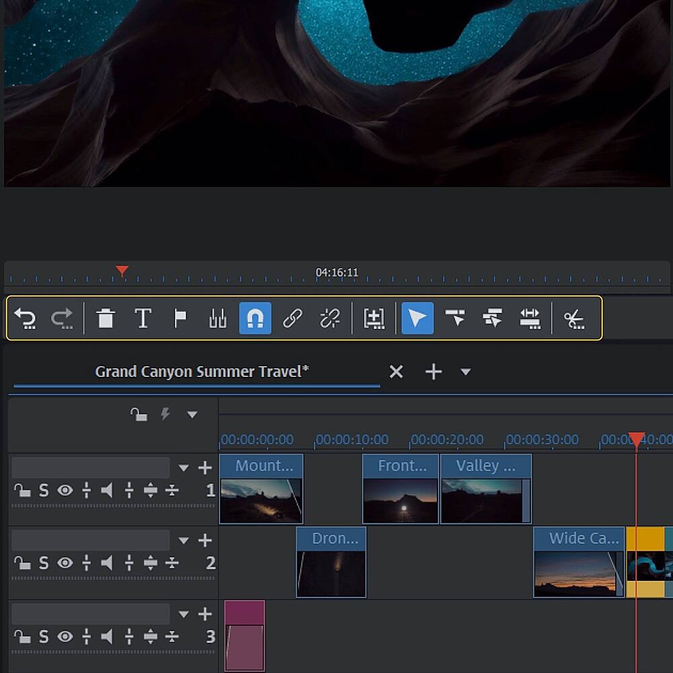The width and height of the screenshot is (673, 673).
Task: Select the Title text tool
Action: 143,318
